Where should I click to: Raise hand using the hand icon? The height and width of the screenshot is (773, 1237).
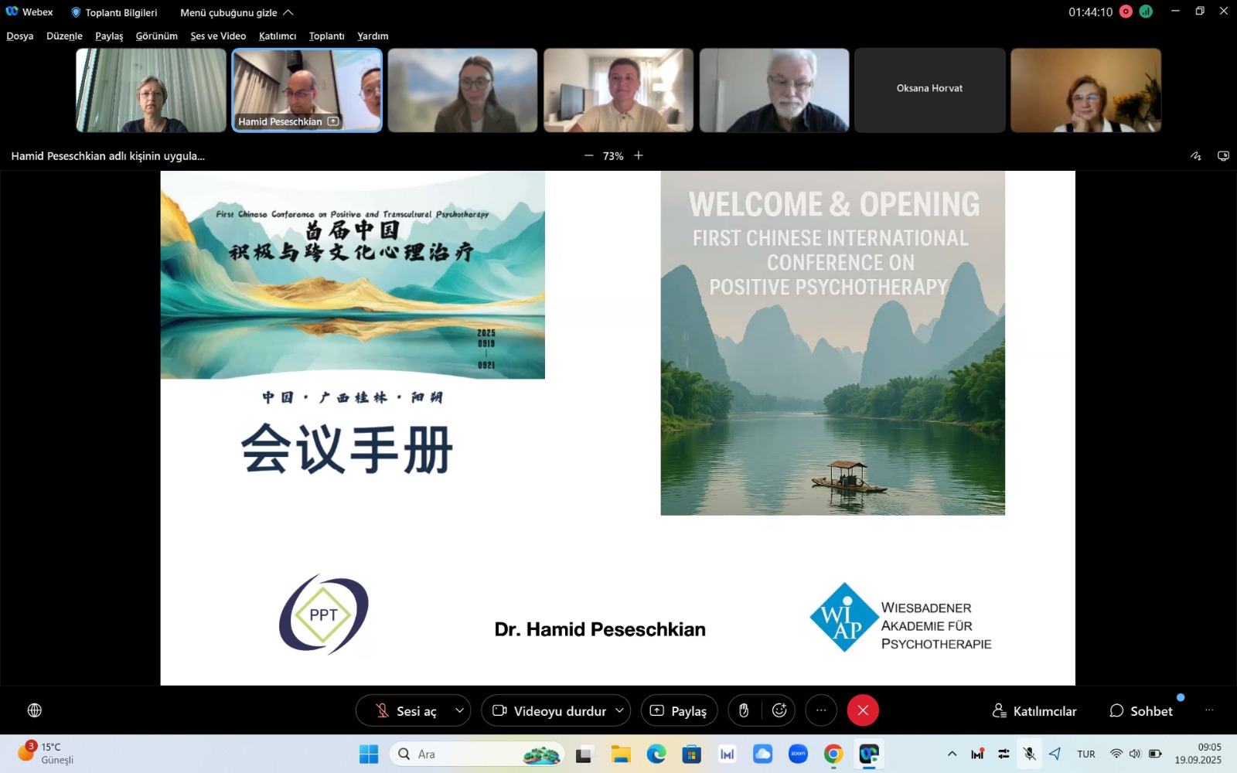[744, 710]
